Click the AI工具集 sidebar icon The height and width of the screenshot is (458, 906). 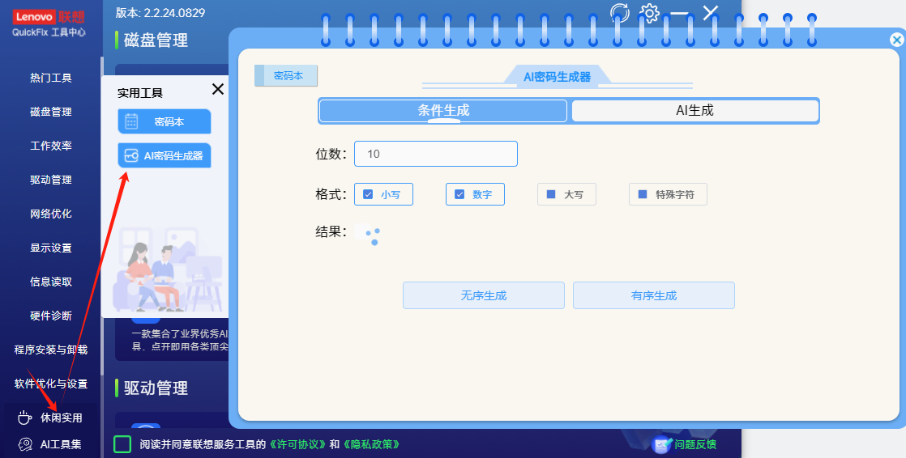[24, 444]
